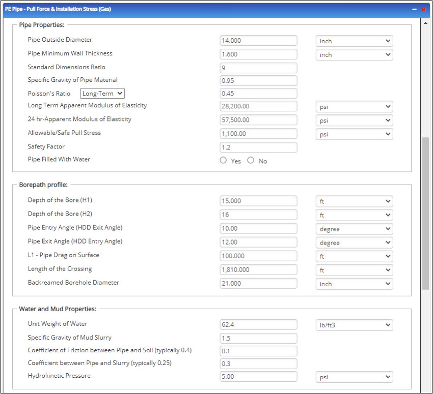Expand Pipe Entry Angle degree unit dropdown
Screen dimensions: 433x394
354,229
